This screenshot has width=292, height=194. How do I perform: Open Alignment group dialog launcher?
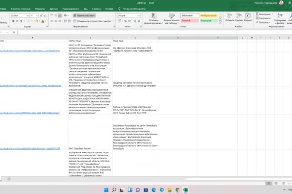[x=114, y=27]
